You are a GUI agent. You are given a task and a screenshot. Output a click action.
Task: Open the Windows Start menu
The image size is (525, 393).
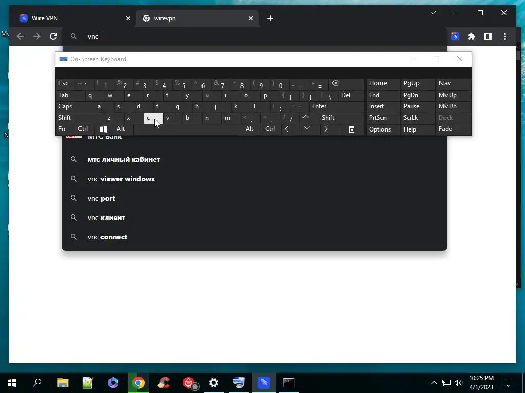[x=12, y=383]
